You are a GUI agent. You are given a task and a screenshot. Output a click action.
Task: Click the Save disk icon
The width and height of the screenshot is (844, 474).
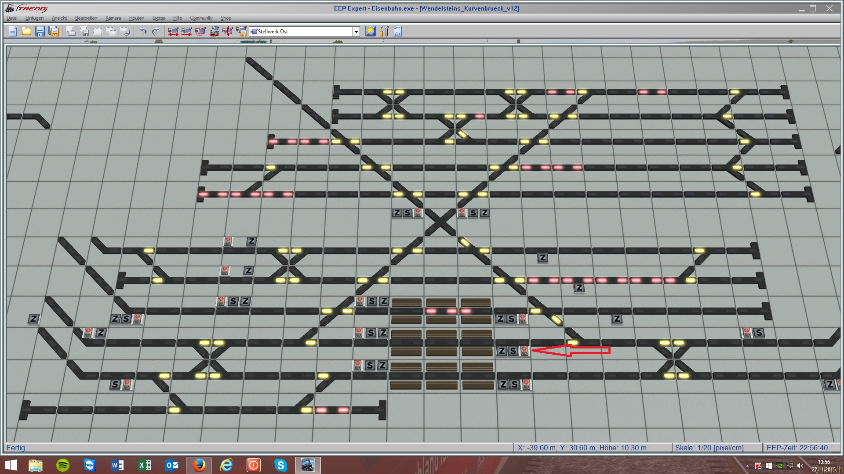pyautogui.click(x=40, y=31)
